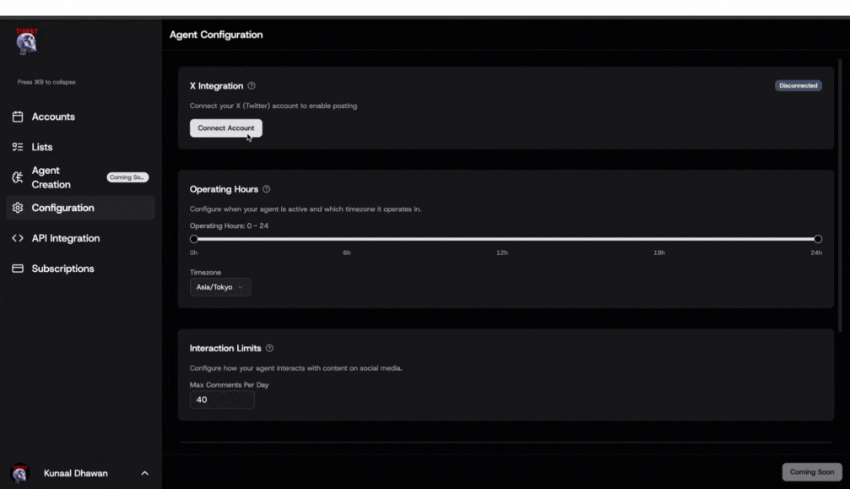Click the Accounts calendar icon
Viewport: 850px width, 489px height.
point(17,117)
